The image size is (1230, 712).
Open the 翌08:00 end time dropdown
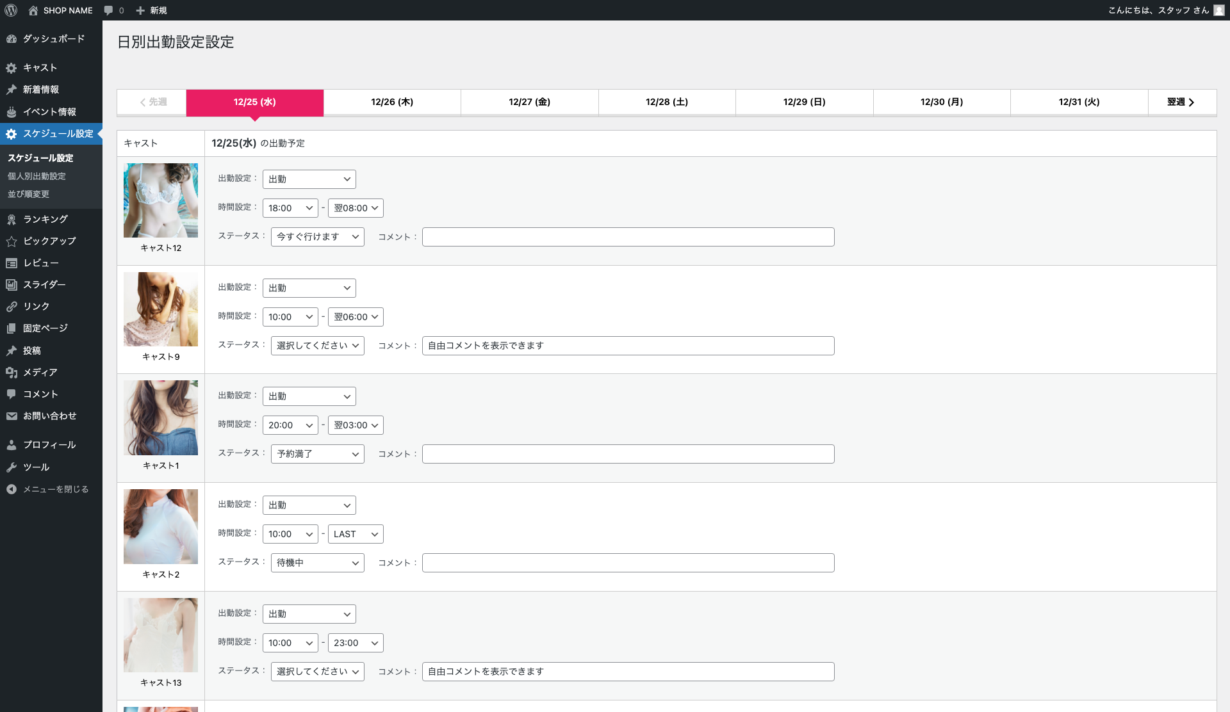(356, 208)
